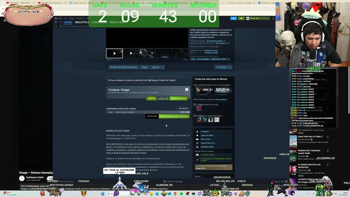350x197 pixels.
Task: Click the '+' add tag button
Action: point(229,59)
